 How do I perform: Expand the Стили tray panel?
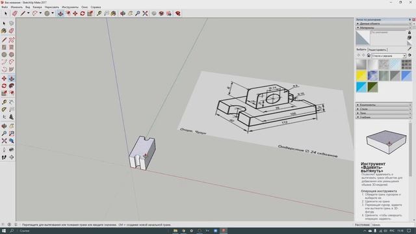pos(383,109)
